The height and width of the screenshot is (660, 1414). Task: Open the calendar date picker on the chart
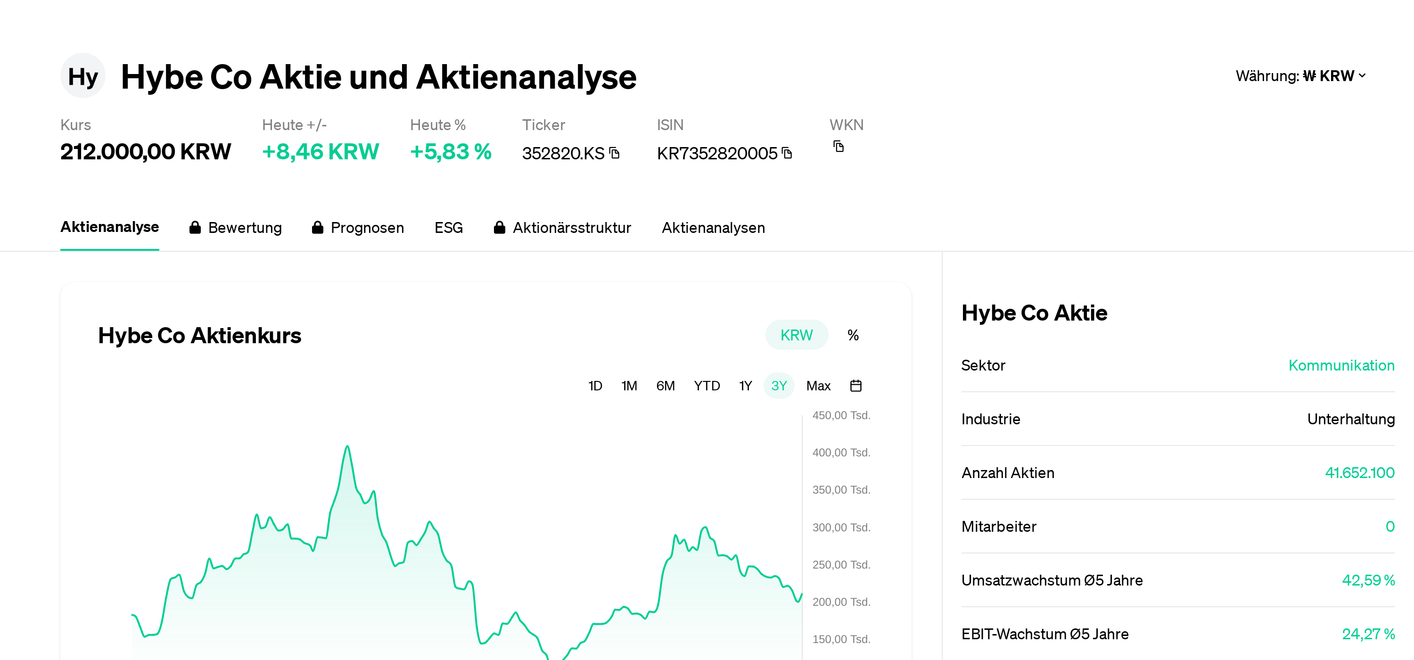click(856, 386)
